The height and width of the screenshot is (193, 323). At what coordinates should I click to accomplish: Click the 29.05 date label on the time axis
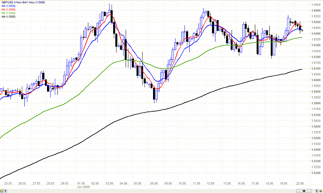[x=65, y=183]
